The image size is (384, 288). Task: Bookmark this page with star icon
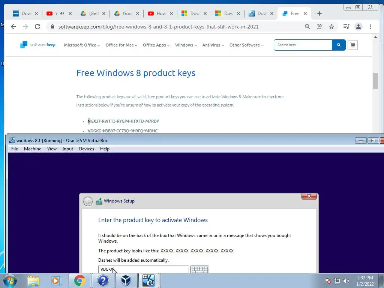pos(331,27)
